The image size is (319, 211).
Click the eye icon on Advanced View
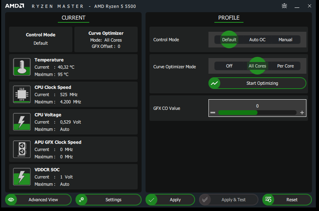tap(11, 200)
